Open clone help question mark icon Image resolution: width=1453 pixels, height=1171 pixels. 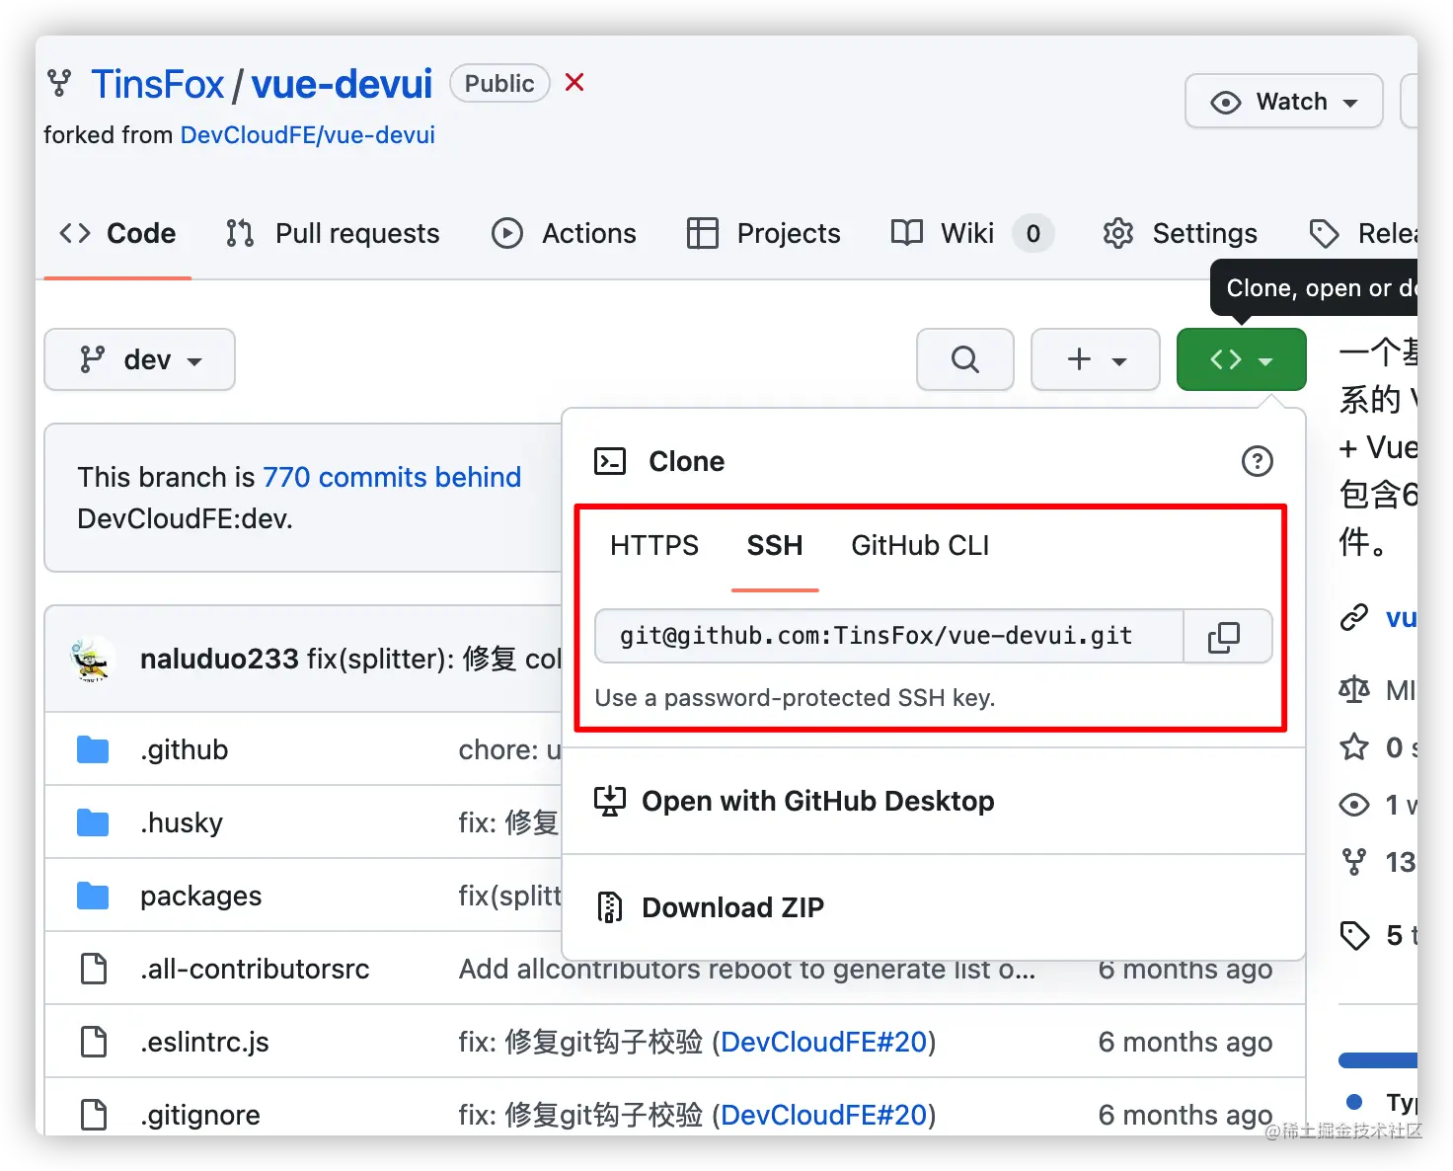(x=1257, y=461)
